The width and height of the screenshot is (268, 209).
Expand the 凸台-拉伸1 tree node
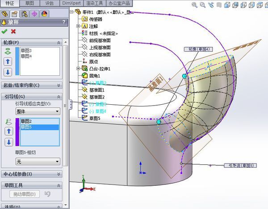[x=78, y=69]
